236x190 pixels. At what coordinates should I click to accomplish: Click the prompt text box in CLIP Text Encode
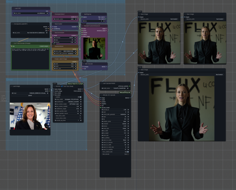click(x=30, y=59)
